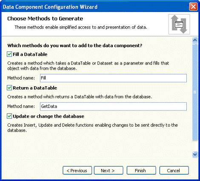The width and height of the screenshot is (200, 181).
Task: Click the scrollbar up arrow
Action: [195, 40]
